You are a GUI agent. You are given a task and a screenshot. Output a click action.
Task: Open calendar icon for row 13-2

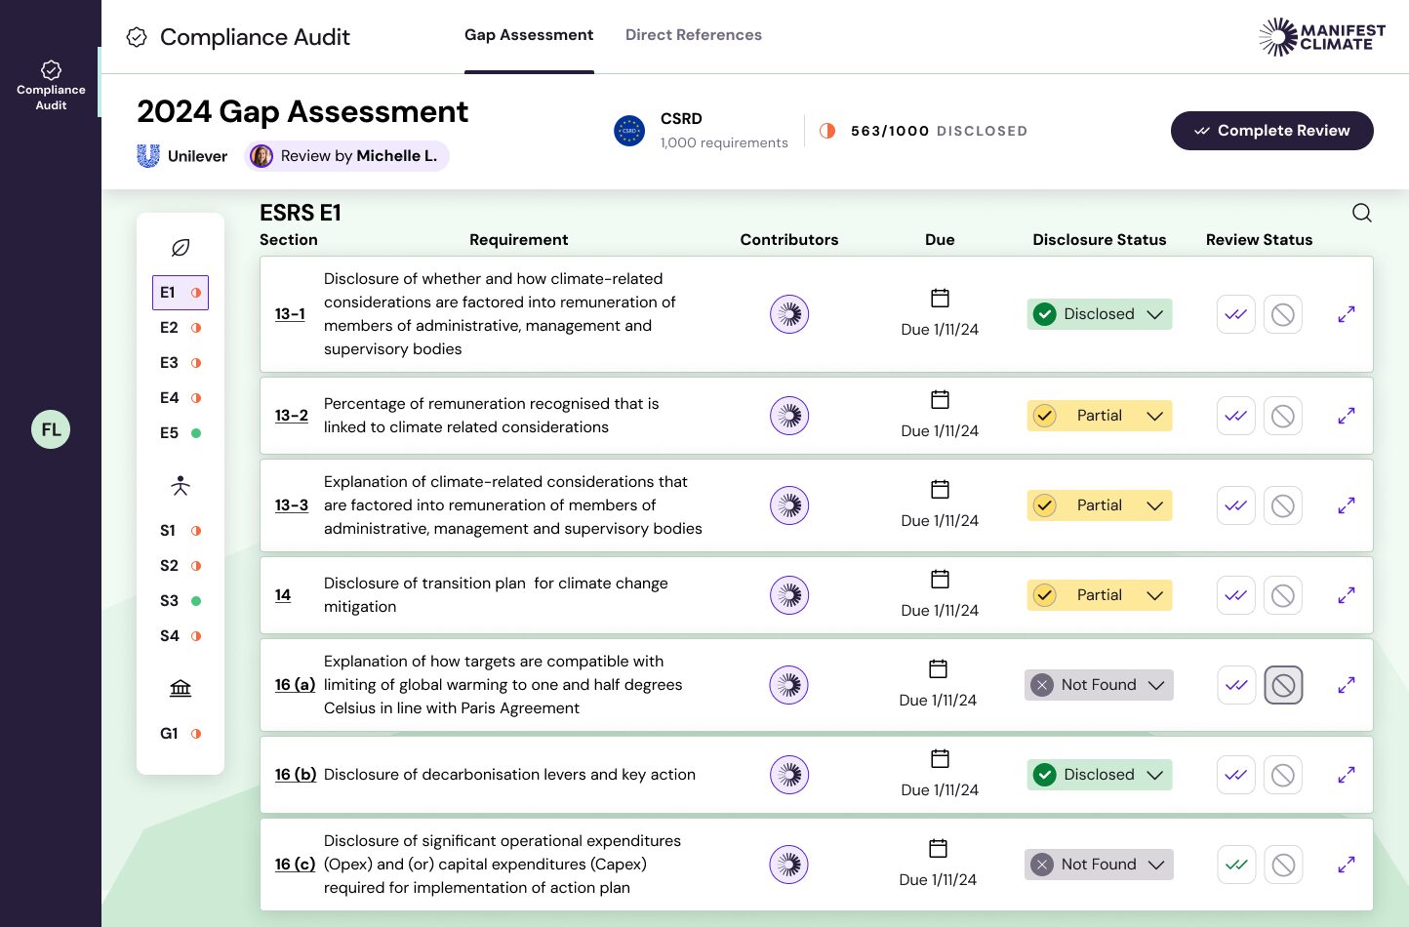coord(940,399)
